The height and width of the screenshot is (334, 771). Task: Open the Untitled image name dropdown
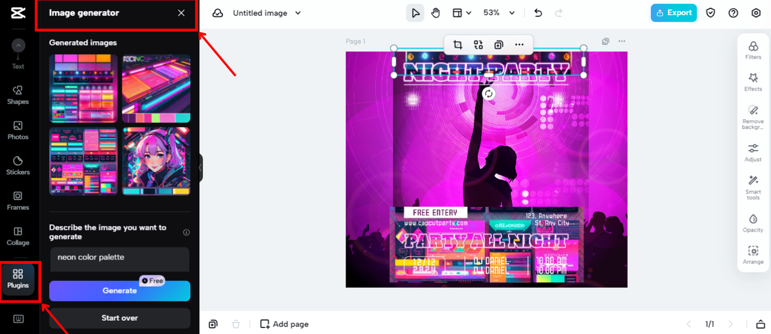pos(267,13)
